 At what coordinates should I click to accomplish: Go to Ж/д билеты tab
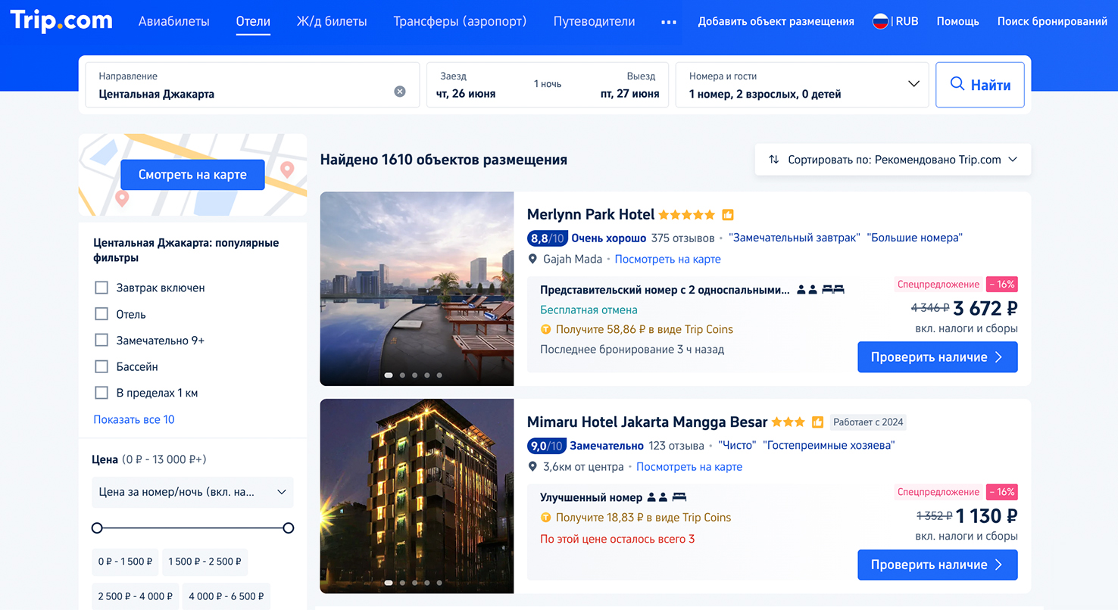click(332, 21)
